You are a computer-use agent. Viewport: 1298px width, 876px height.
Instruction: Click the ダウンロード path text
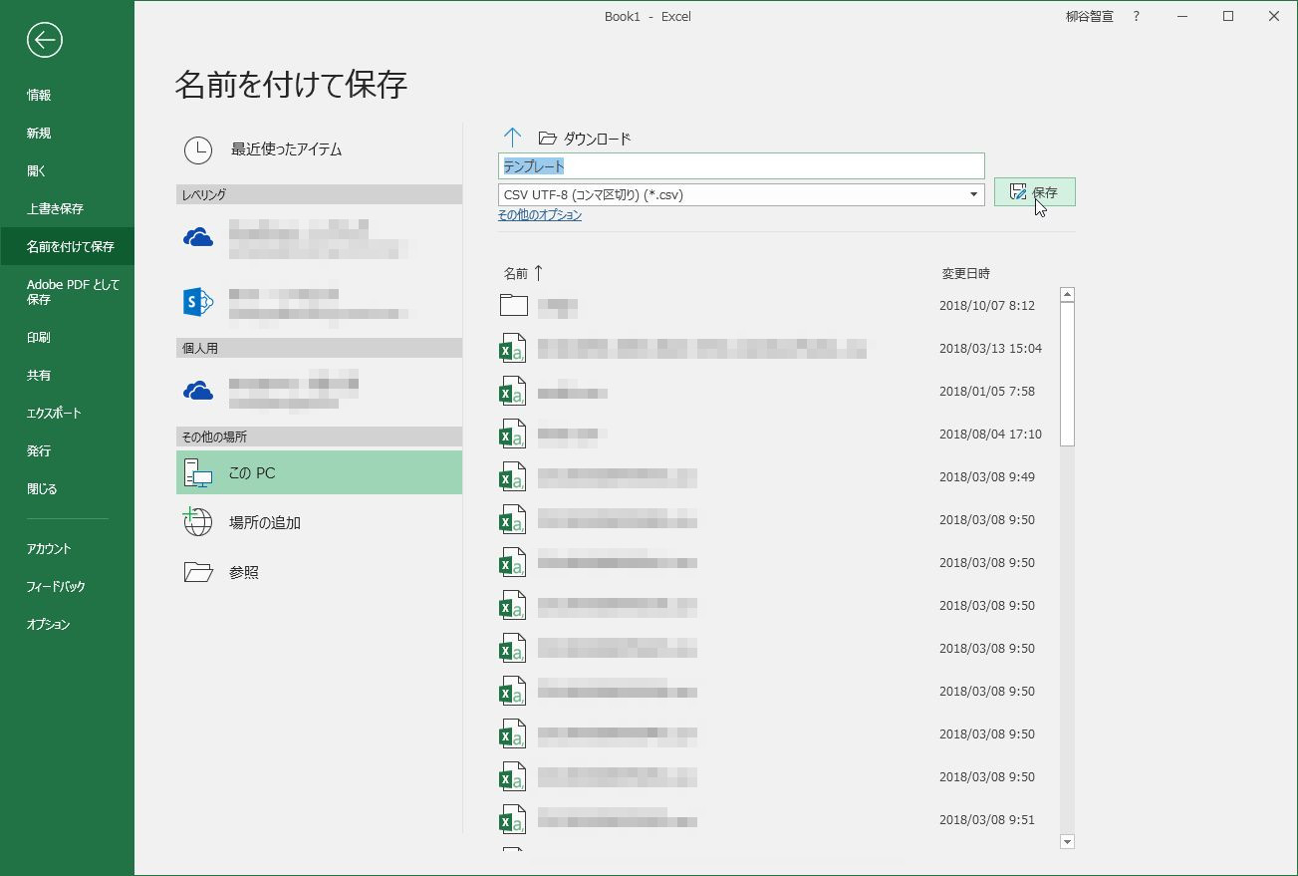tap(598, 139)
